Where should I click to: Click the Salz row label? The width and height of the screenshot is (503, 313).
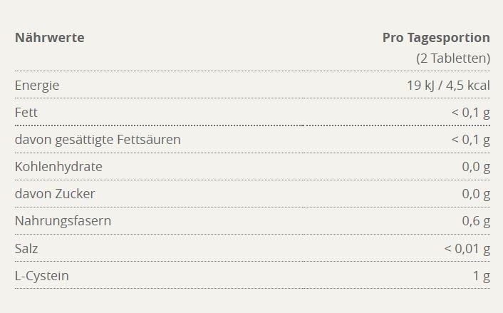tap(26, 249)
